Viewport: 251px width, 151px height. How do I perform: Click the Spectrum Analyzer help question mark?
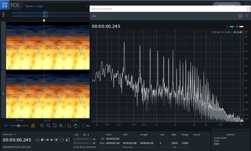246,16
